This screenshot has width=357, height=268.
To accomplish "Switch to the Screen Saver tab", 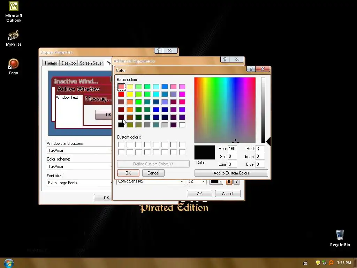I will coord(91,63).
